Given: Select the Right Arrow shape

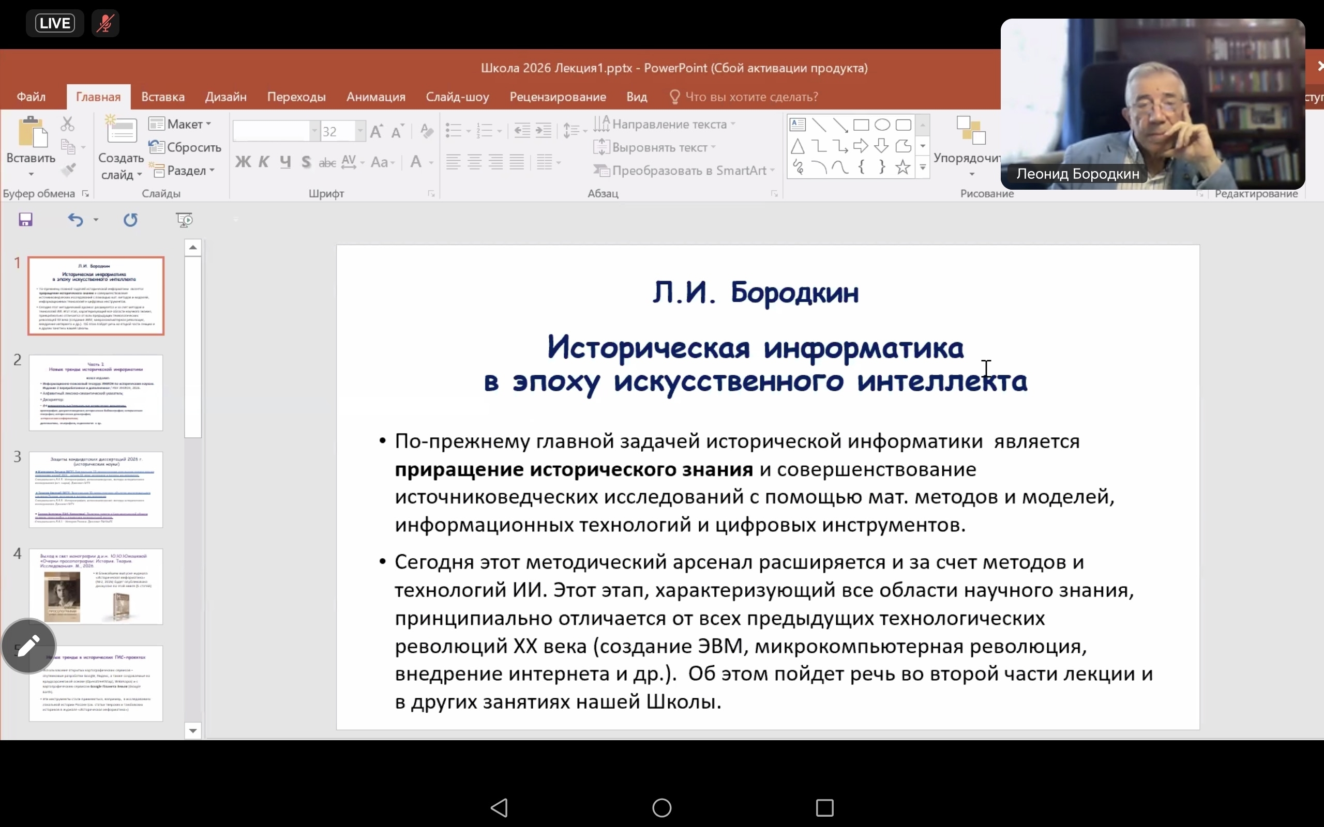Looking at the screenshot, I should pos(861,146).
